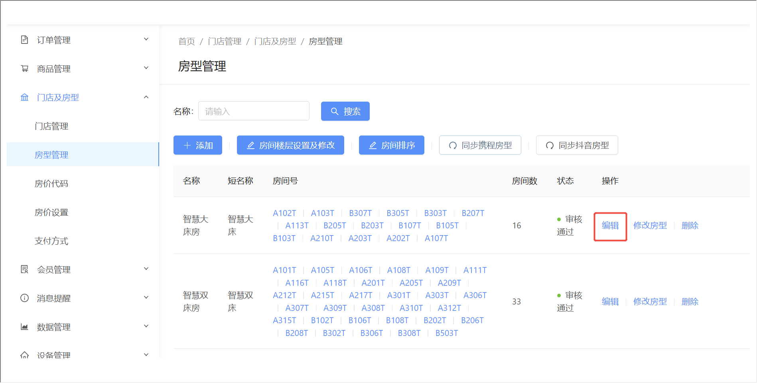Click 审核通过 status for 智慧双床房
Image resolution: width=757 pixels, height=383 pixels.
click(x=570, y=302)
